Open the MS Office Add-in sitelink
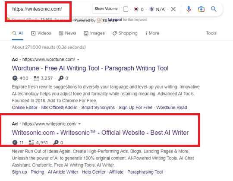 coord(59,108)
